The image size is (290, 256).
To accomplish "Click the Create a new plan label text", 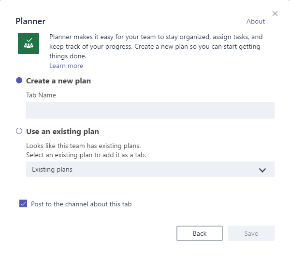I will click(58, 81).
